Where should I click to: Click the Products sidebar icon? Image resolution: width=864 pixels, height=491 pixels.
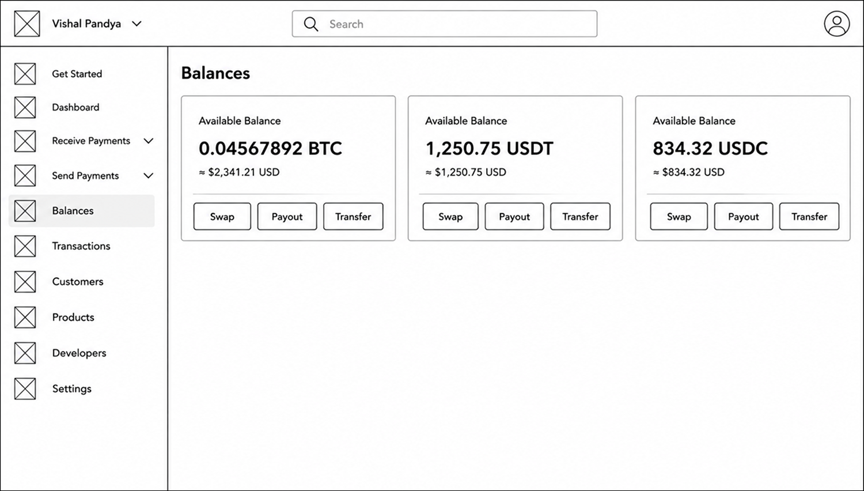(x=25, y=318)
